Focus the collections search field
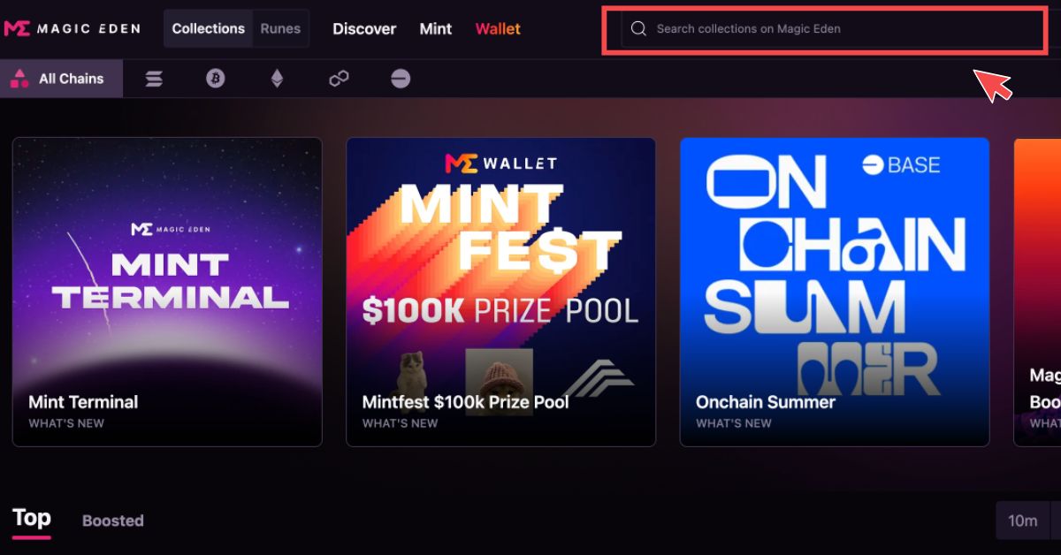 click(831, 29)
